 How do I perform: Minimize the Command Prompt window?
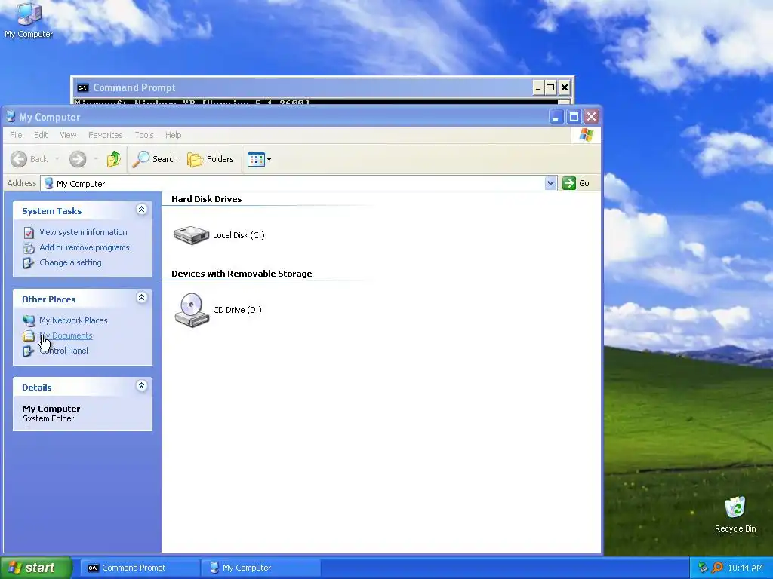(x=537, y=87)
